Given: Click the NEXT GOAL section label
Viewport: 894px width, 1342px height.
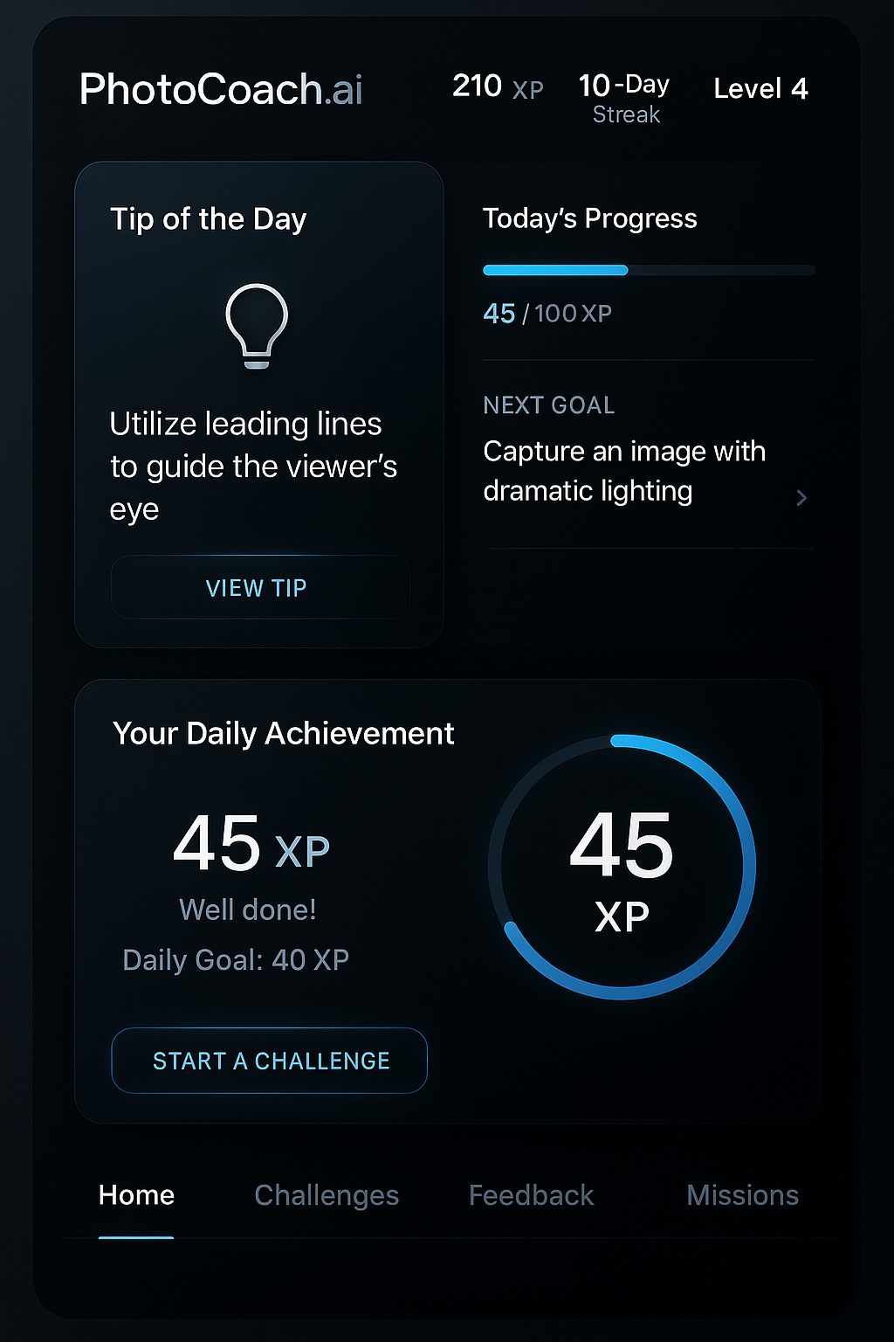Looking at the screenshot, I should (548, 405).
